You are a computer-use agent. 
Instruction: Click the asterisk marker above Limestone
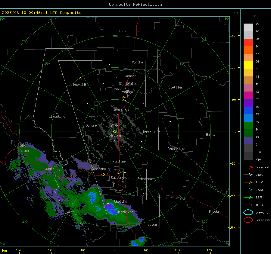click(57, 114)
